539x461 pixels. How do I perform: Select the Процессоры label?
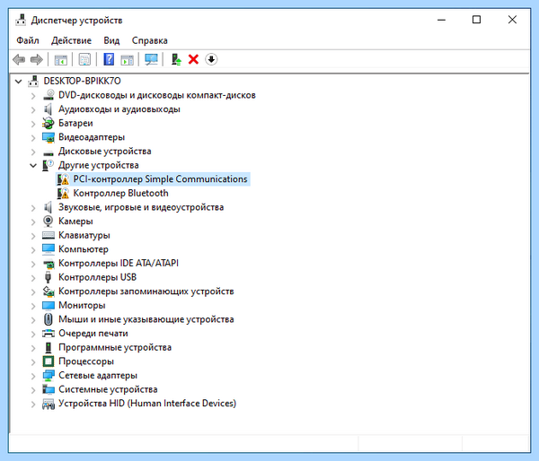86,361
